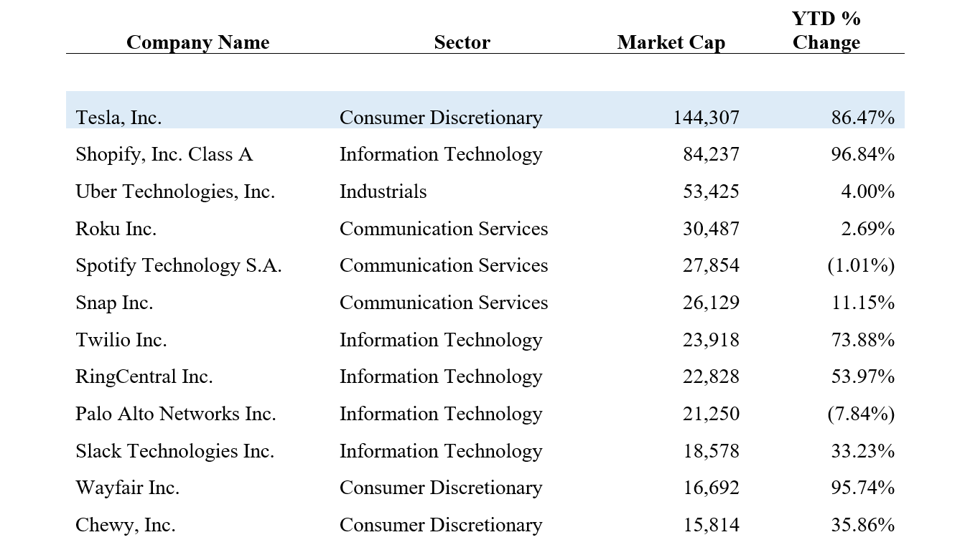Click the Slack Technologies Inc. cell

tap(175, 452)
